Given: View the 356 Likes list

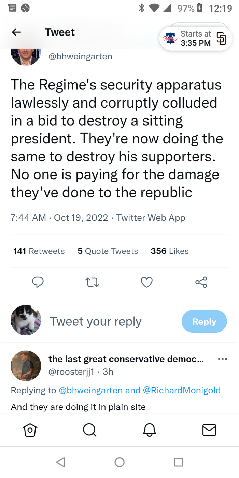Looking at the screenshot, I should coord(170,251).
